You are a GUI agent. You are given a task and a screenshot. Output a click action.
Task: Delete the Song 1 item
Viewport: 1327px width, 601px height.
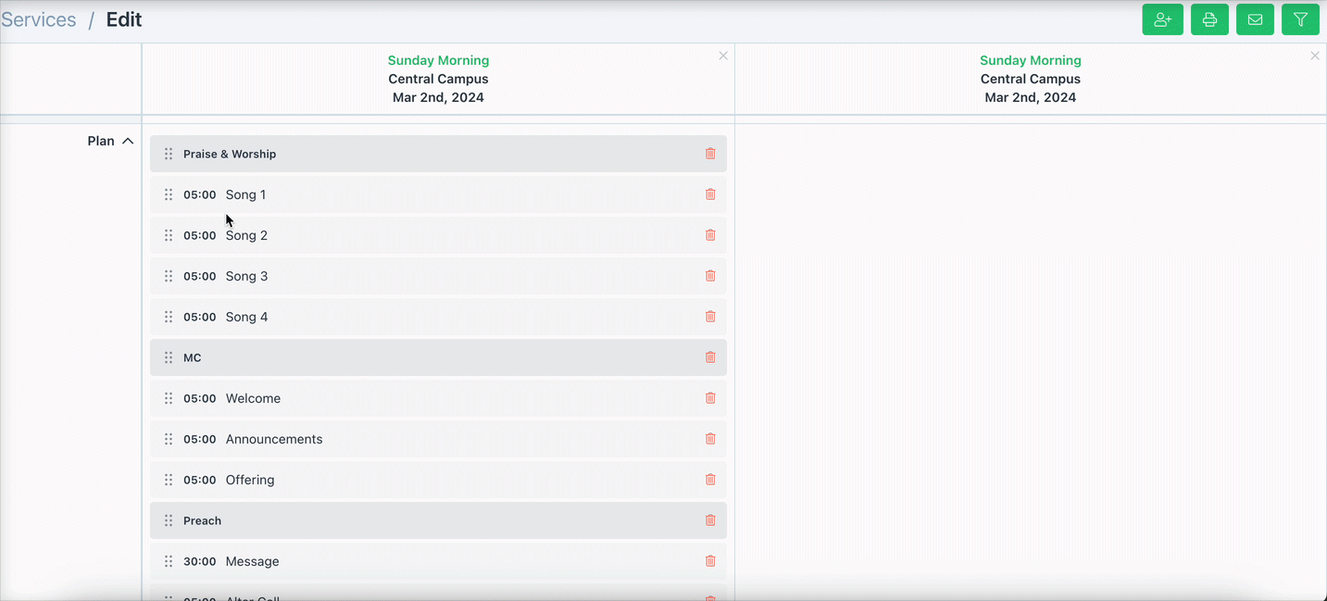pos(710,194)
